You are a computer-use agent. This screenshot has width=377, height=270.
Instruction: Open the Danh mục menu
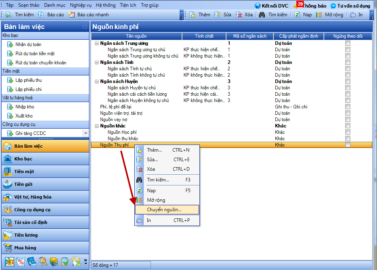(x=54, y=5)
